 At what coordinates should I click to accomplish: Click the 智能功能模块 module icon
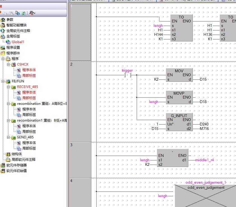click(3, 25)
